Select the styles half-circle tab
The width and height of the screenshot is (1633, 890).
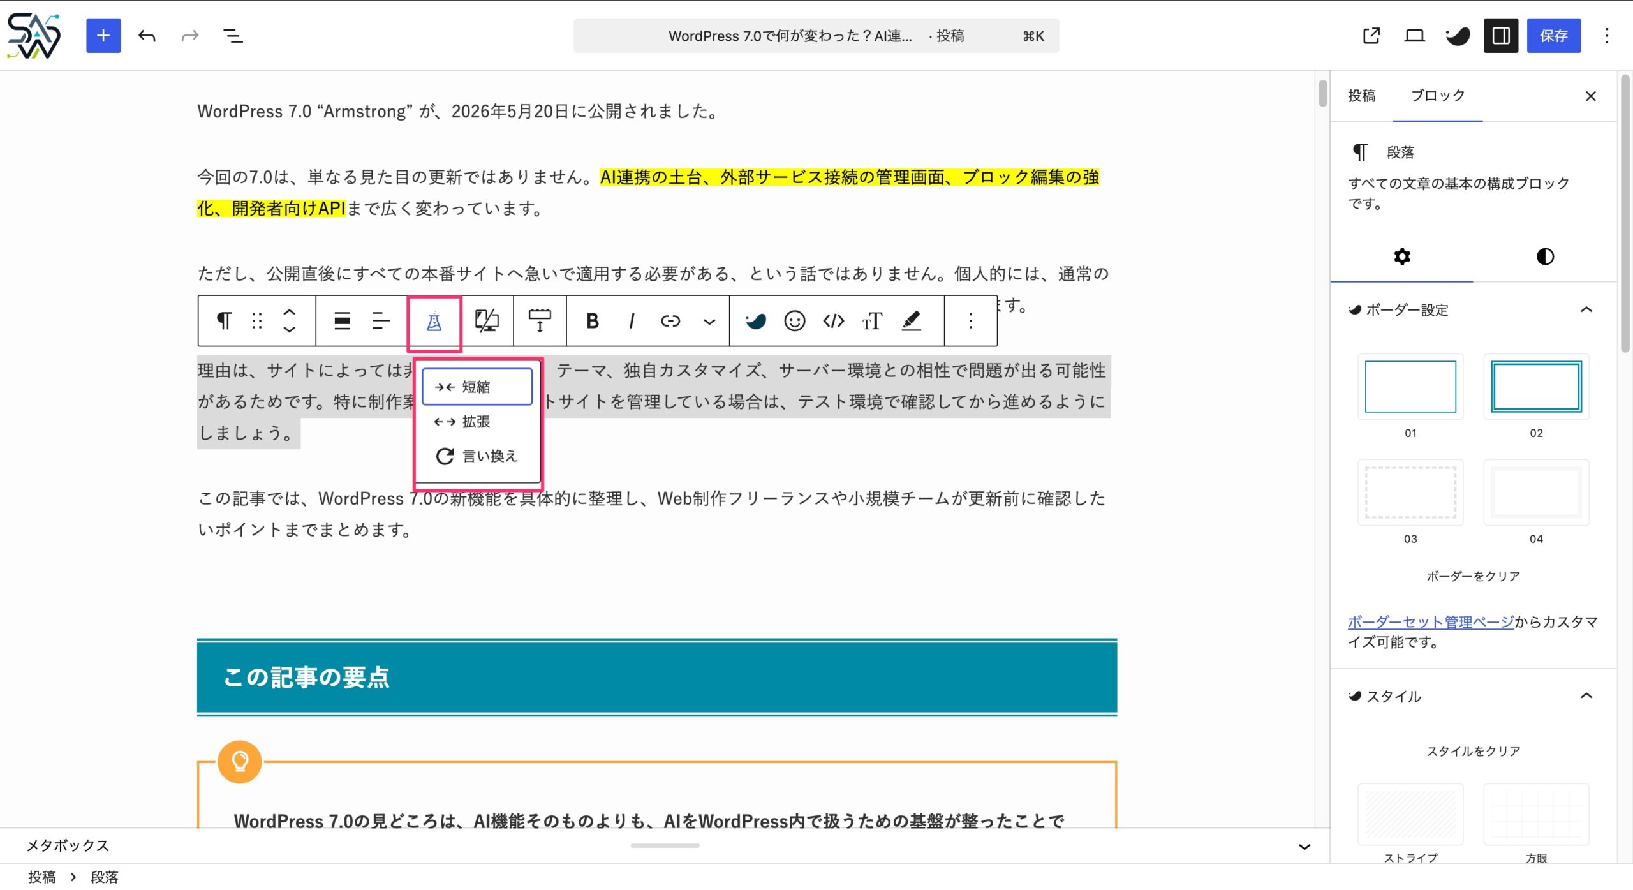tap(1545, 256)
